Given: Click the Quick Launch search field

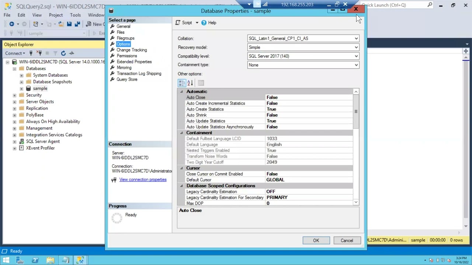Looking at the screenshot, I should (393, 5).
